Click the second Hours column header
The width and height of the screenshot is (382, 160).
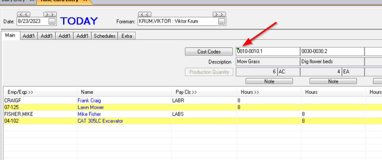tap(333, 92)
